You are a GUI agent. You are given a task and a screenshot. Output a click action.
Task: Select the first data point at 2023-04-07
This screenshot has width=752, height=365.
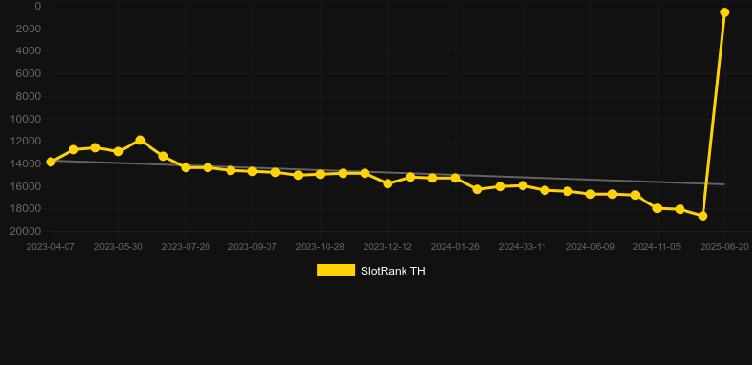50,162
